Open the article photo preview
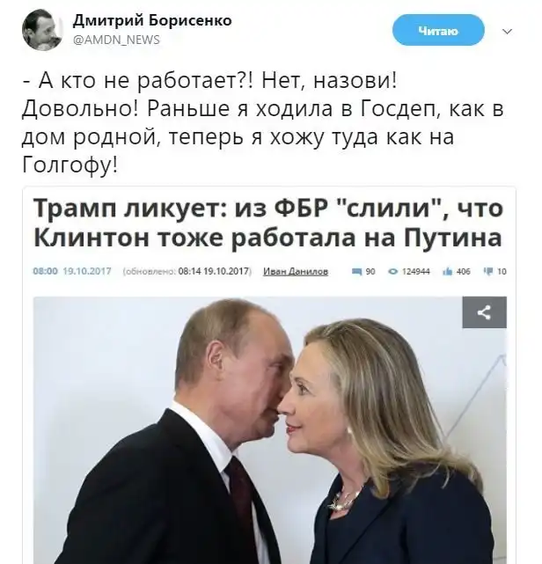542x564 pixels. [270, 430]
